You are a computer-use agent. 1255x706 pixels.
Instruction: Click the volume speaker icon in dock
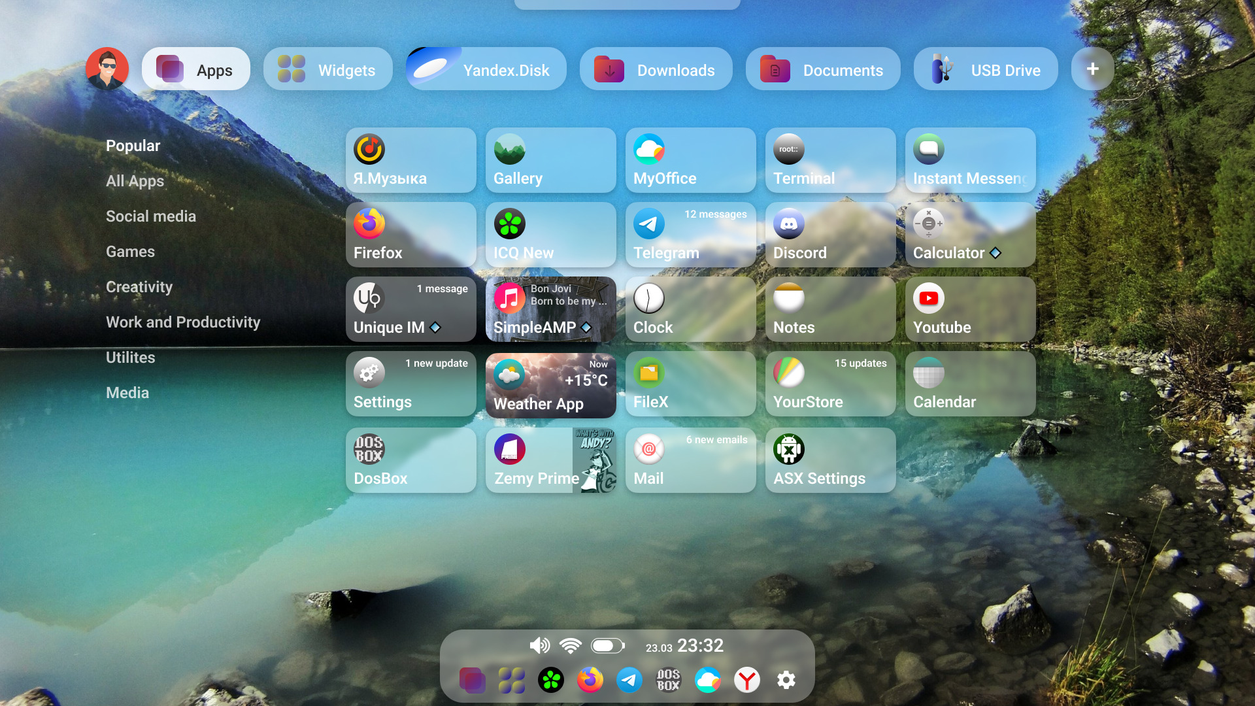point(539,646)
